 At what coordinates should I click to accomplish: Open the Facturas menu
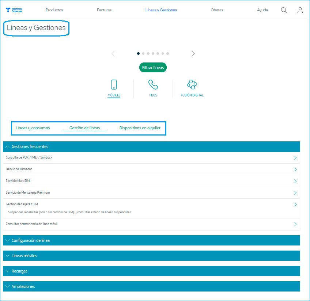click(104, 10)
